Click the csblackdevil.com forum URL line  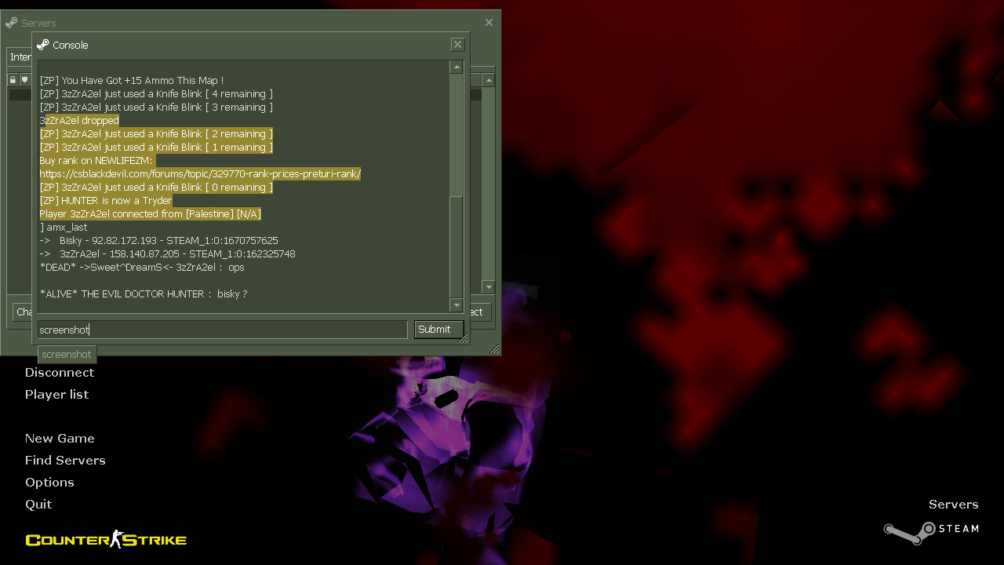(200, 173)
